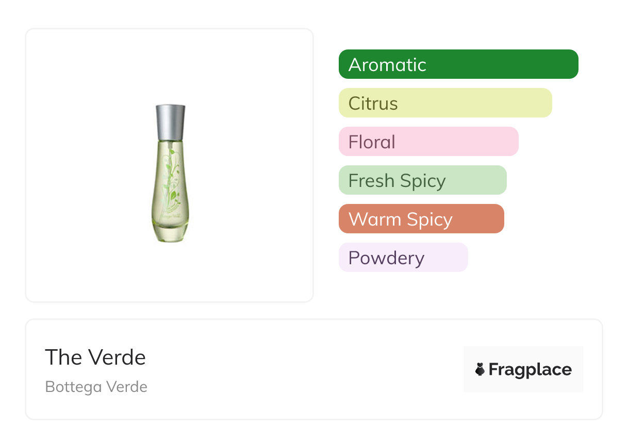Viewport: 628px width, 445px height.
Task: Click the Fragplace wordmark text
Action: pos(530,369)
